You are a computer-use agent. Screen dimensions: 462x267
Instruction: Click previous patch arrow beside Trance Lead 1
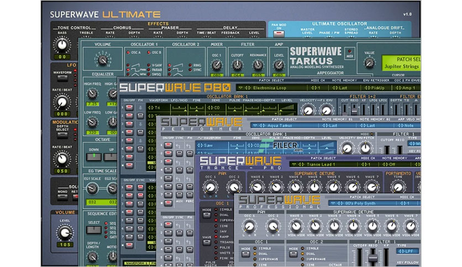click(300, 164)
